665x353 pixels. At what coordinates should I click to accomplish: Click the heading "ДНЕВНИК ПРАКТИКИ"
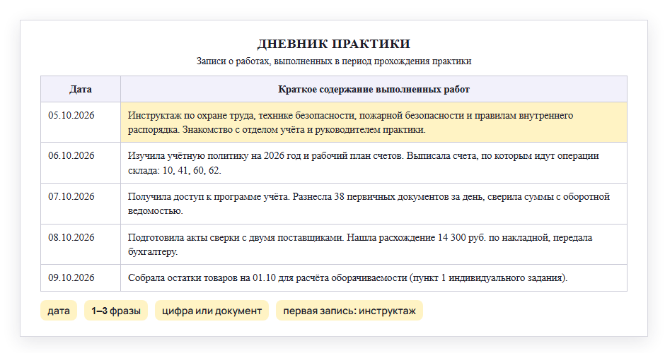[x=334, y=44]
